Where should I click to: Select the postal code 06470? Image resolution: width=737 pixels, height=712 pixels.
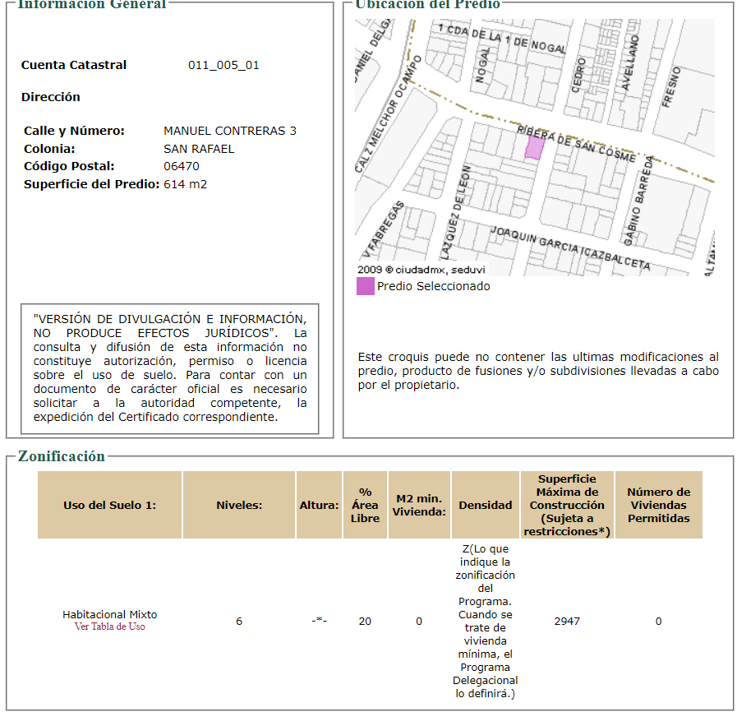[x=182, y=166]
